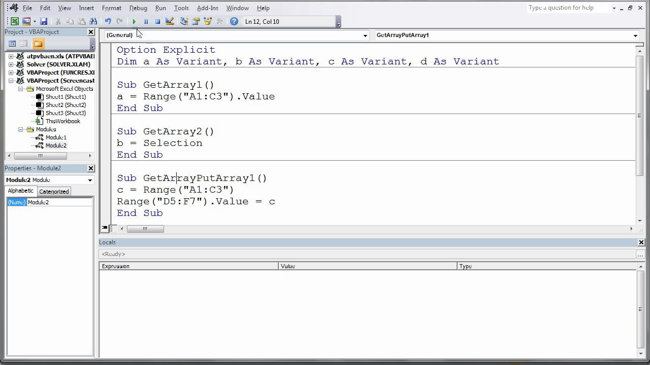Click the Toolbox wrench icon
Image resolution: width=650 pixels, height=365 pixels.
[x=219, y=21]
